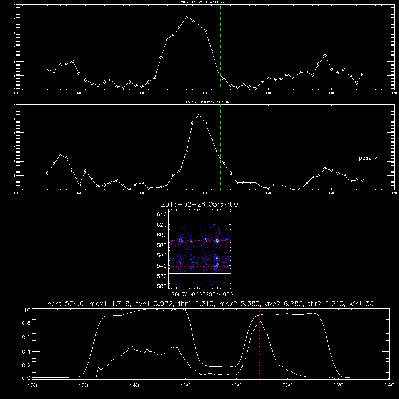Click the rightmost solid green line in bottom plot
Screen dimensions: 399x399
coord(325,344)
